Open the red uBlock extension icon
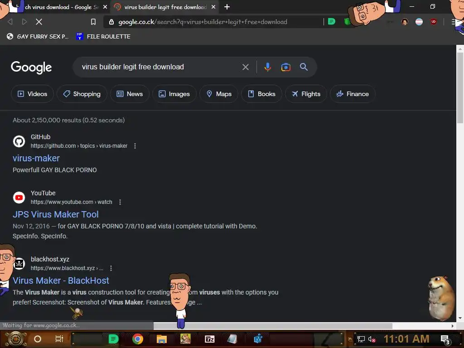The width and height of the screenshot is (464, 348). (434, 22)
